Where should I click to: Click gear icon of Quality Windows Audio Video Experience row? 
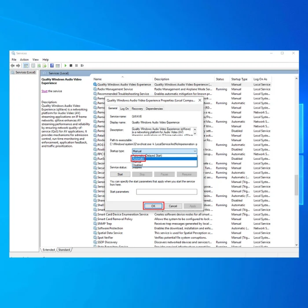pos(95,84)
